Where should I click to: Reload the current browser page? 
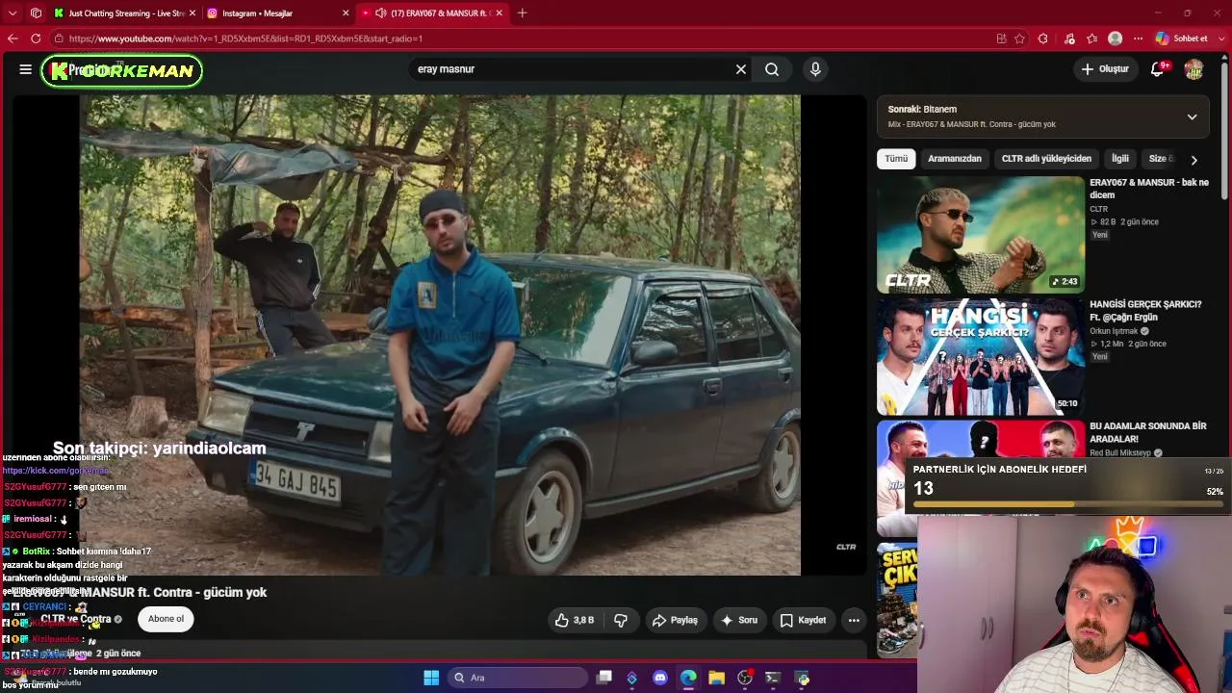click(x=36, y=38)
